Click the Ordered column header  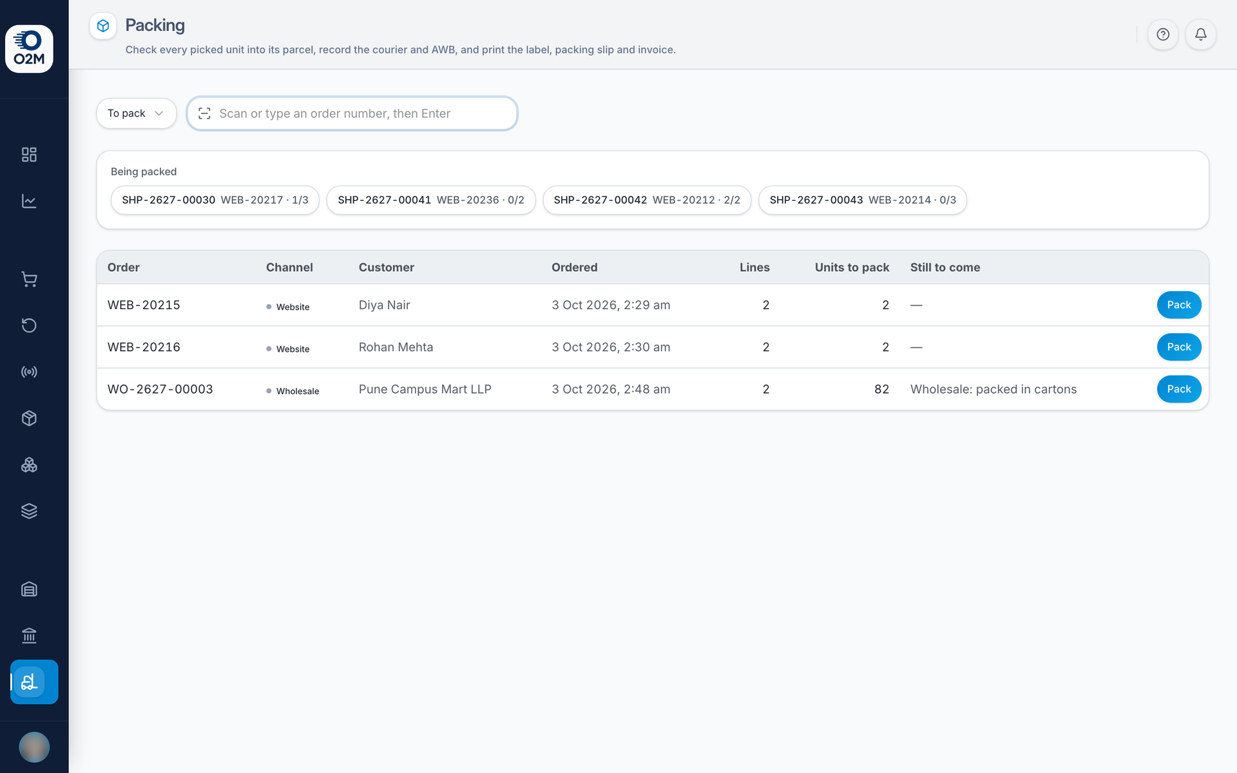point(575,267)
